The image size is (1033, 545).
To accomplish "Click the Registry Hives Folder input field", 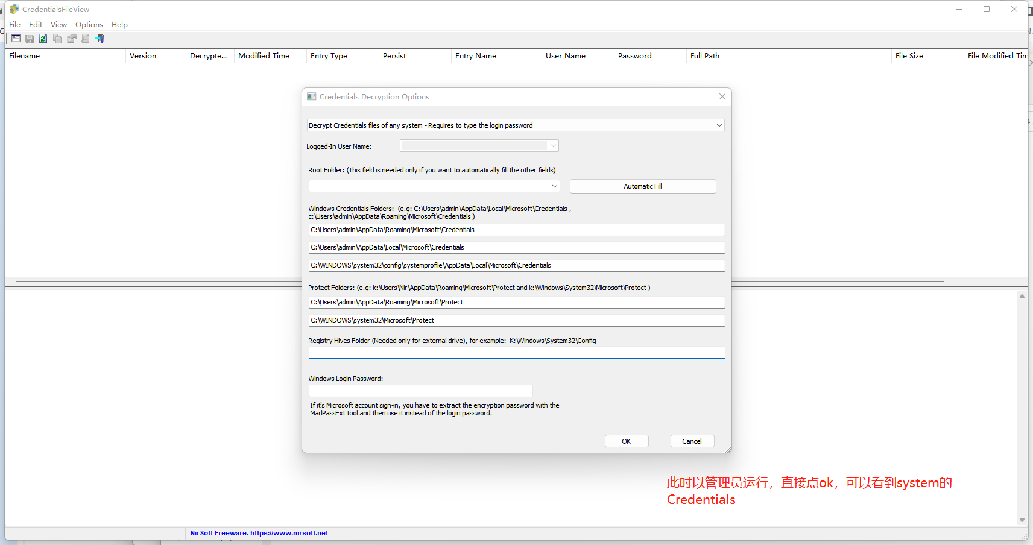I will 516,352.
